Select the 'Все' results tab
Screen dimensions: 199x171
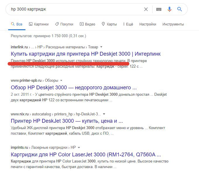[17, 24]
